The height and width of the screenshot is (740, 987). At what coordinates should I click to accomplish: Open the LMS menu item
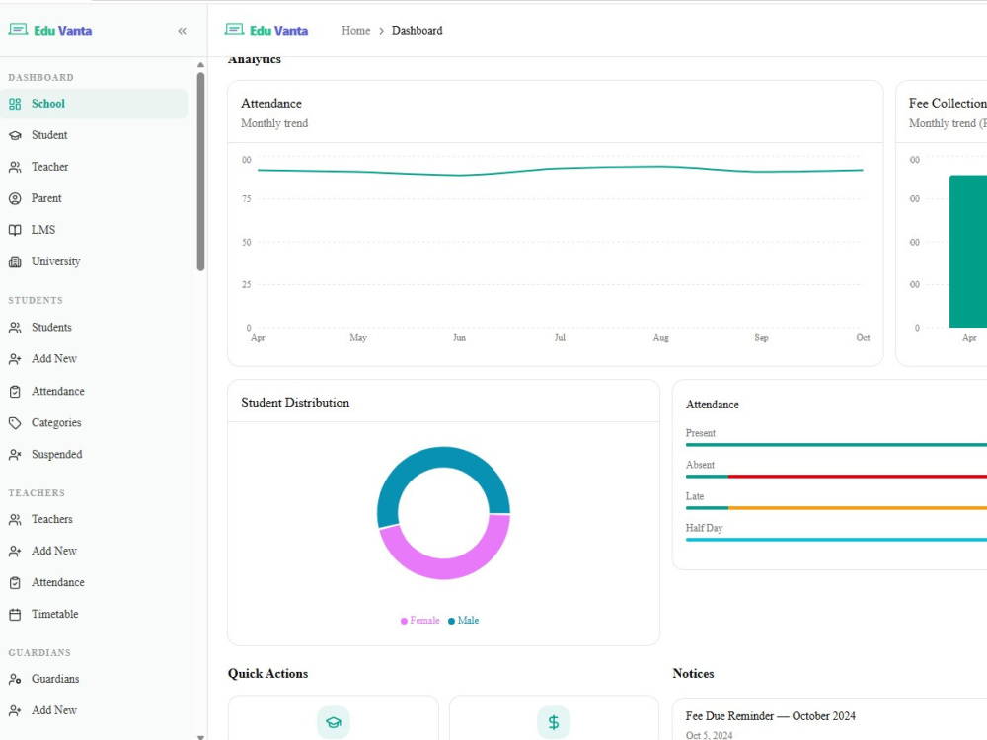coord(95,230)
